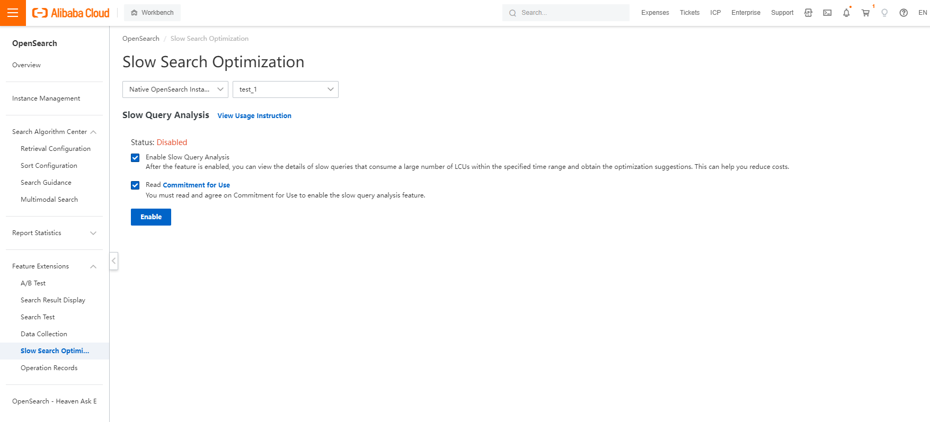930x422 pixels.
Task: Open the test_1 application dropdown
Action: (x=286, y=89)
